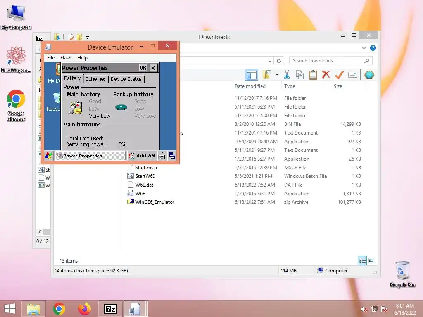Click the Windows Start button on the taskbar
The height and width of the screenshot is (317, 423).
click(x=10, y=309)
